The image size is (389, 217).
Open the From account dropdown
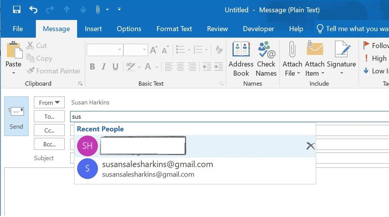[x=49, y=102]
